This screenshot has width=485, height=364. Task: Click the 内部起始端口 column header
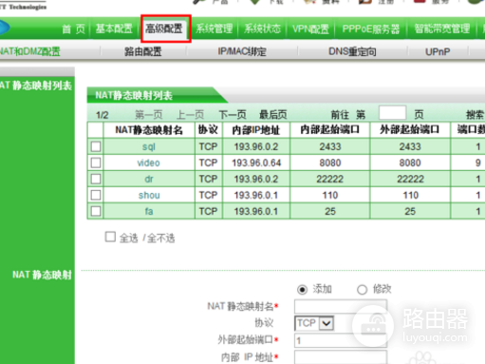330,129
